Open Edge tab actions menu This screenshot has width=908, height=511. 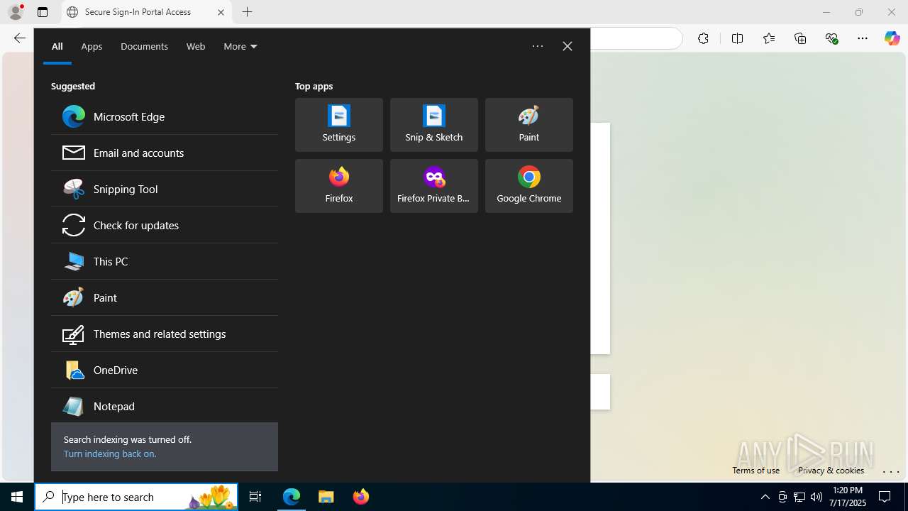43,12
